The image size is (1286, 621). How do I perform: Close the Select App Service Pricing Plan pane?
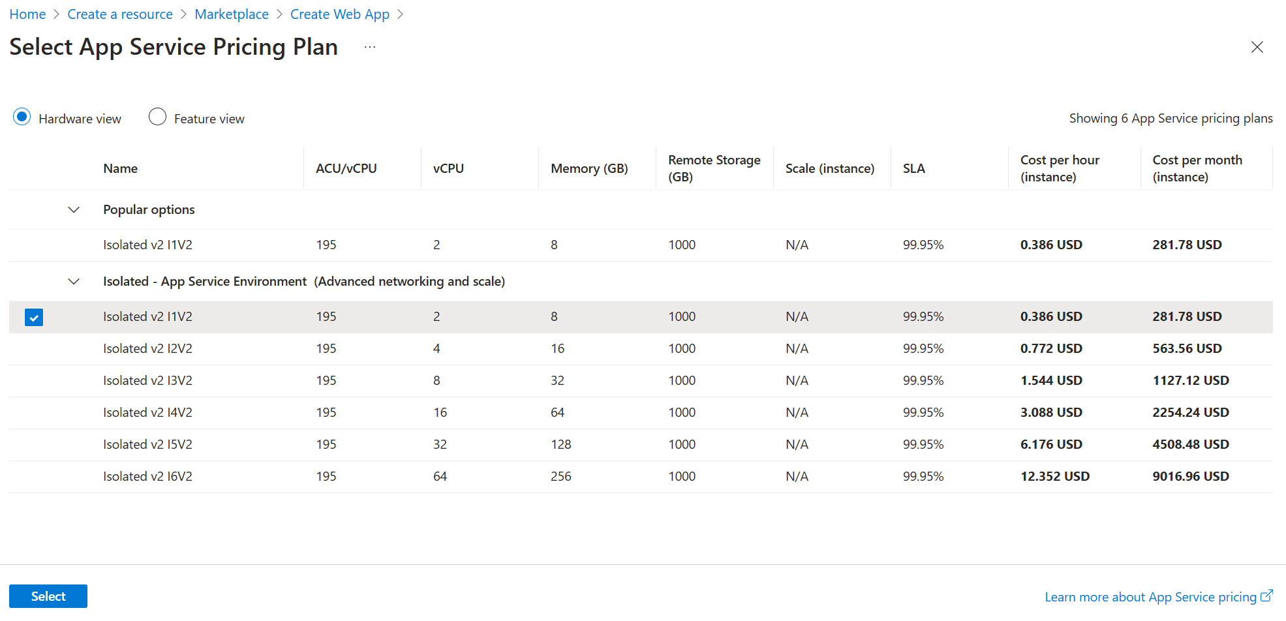(x=1257, y=47)
